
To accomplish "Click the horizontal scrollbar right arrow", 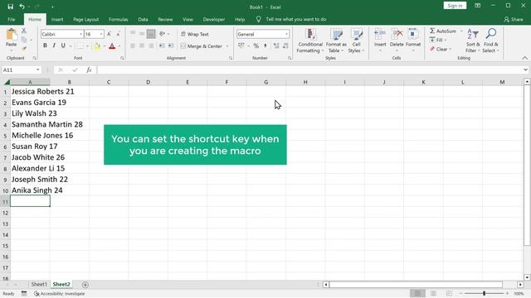I will (x=520, y=285).
